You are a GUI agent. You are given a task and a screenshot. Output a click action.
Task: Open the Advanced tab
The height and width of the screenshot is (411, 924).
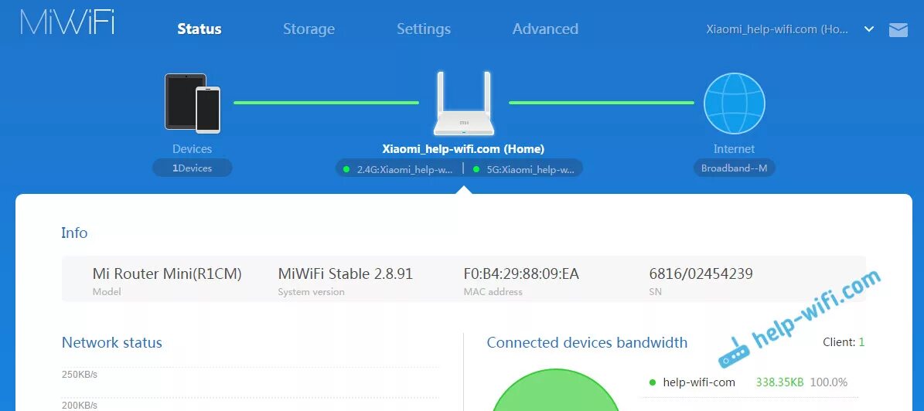(545, 29)
